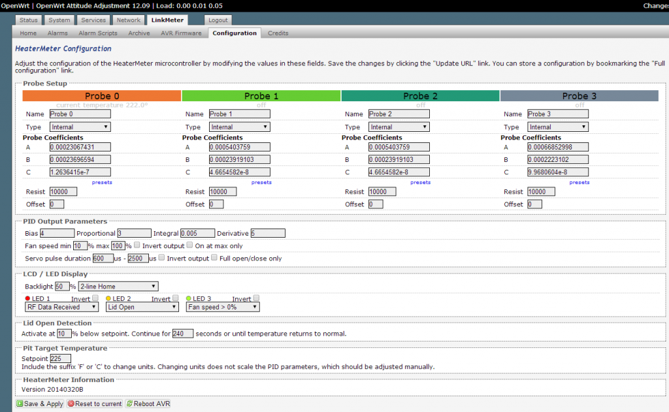Click Probe 2 coefficient C field
The width and height of the screenshot is (669, 412).
click(399, 172)
